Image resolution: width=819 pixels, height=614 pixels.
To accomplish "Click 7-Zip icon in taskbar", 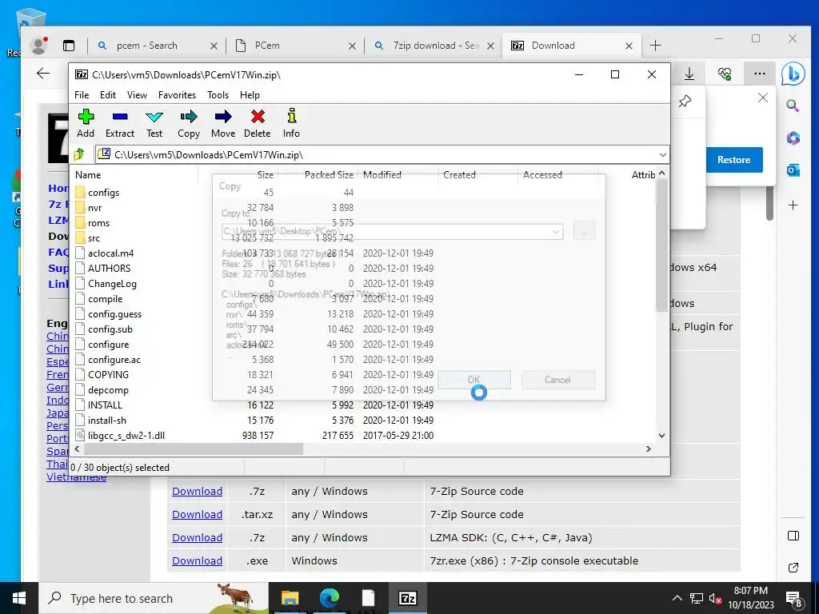I will coord(407,598).
